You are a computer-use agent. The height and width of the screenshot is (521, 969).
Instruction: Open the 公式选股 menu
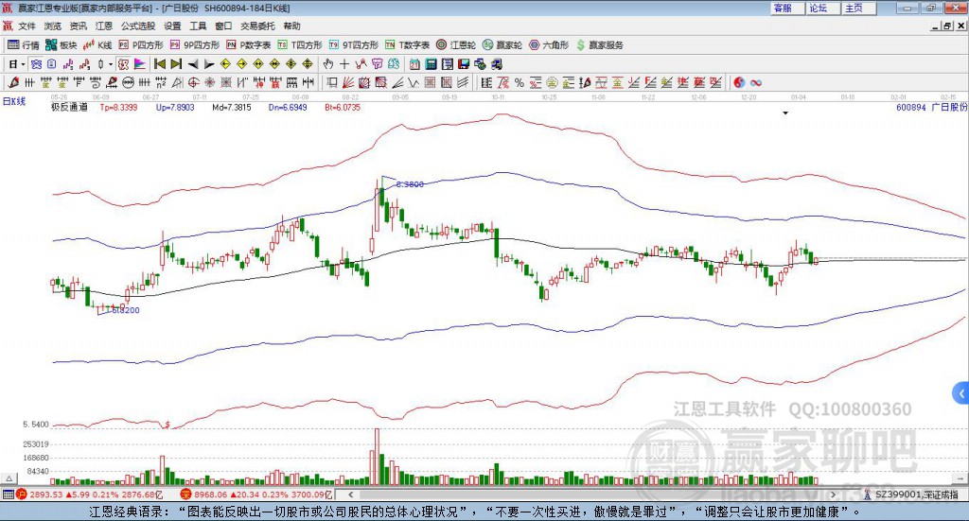pyautogui.click(x=138, y=26)
